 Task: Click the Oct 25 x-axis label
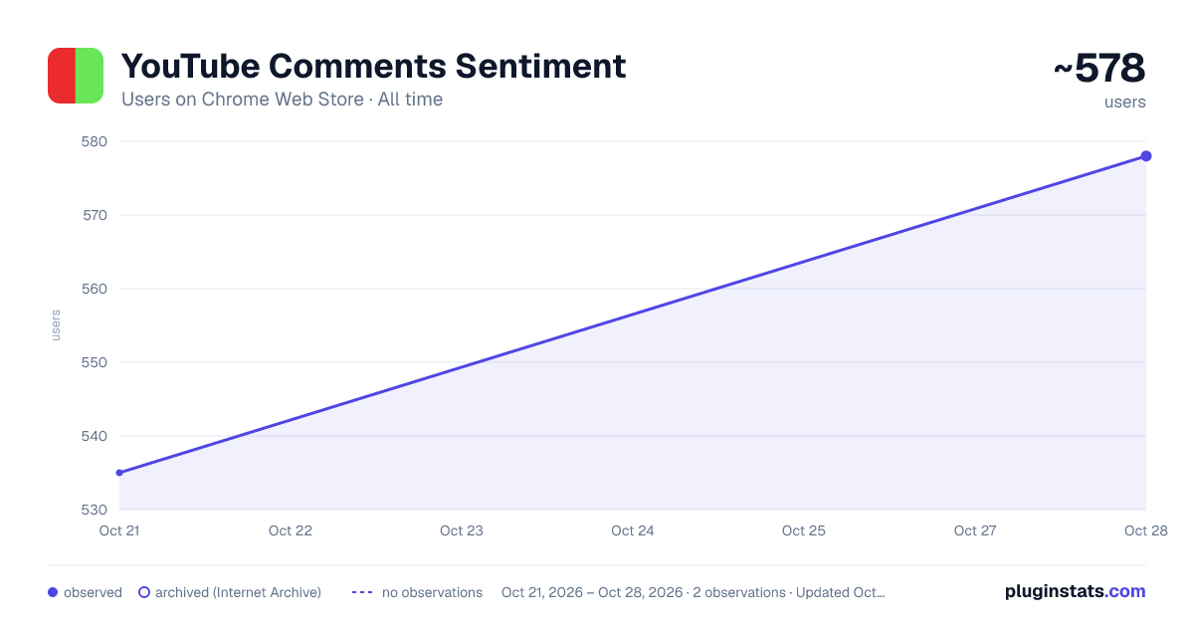pos(804,530)
